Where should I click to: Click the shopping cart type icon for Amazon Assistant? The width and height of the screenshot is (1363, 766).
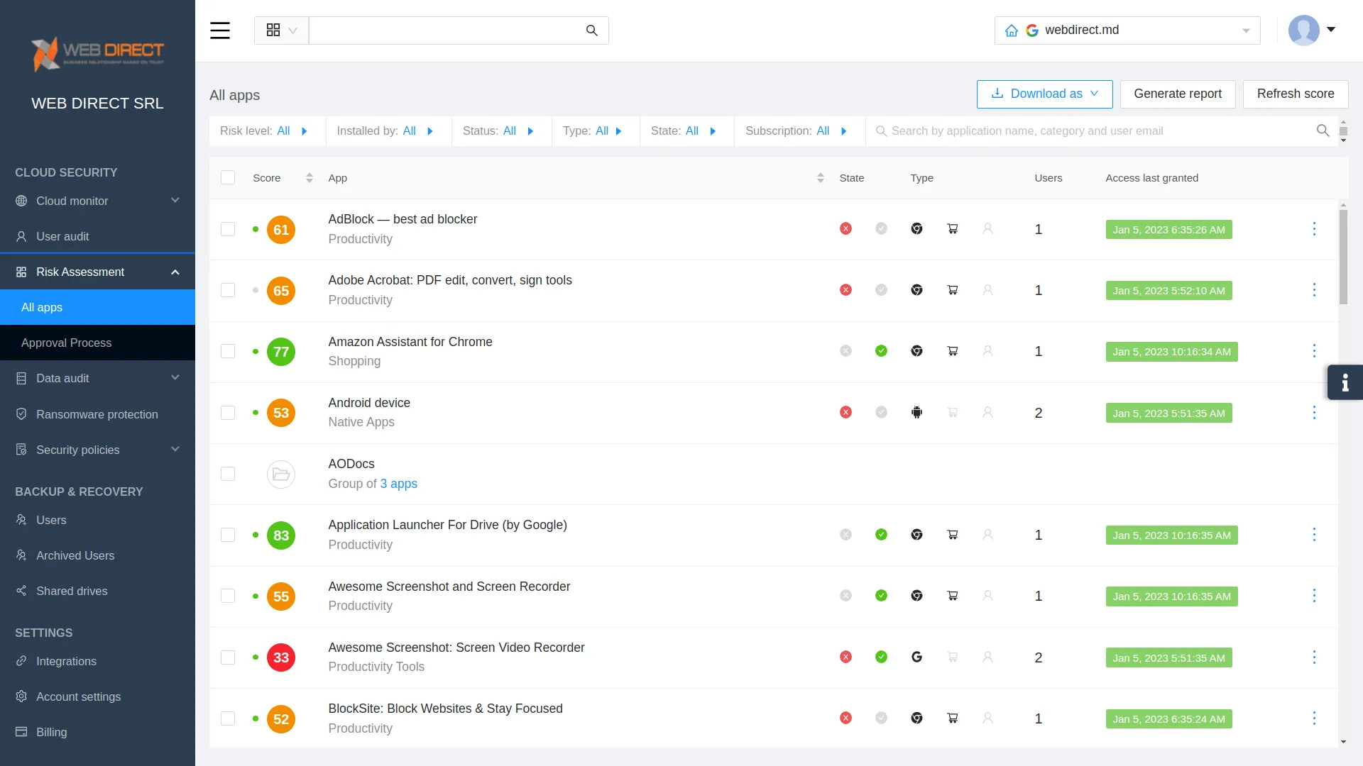point(952,351)
